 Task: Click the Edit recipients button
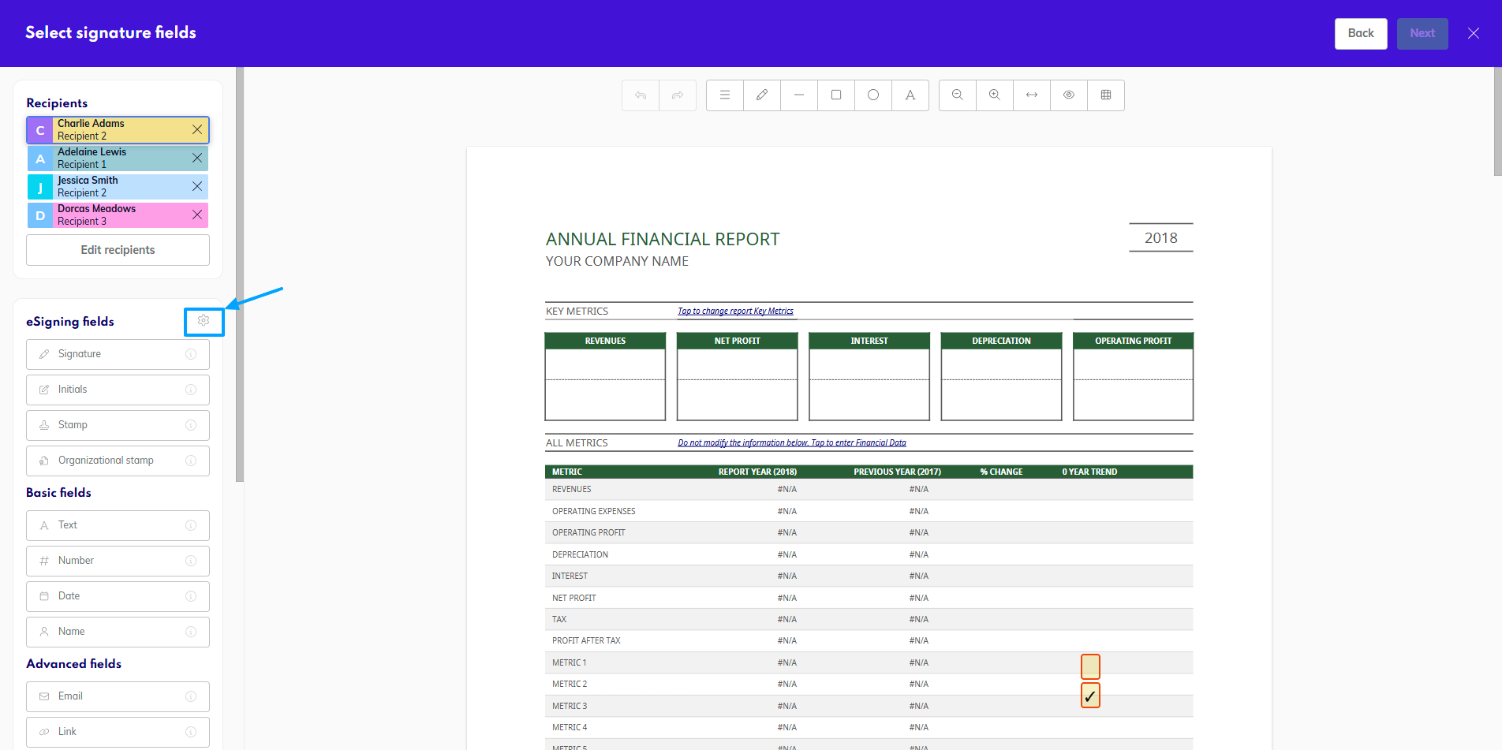coord(118,250)
